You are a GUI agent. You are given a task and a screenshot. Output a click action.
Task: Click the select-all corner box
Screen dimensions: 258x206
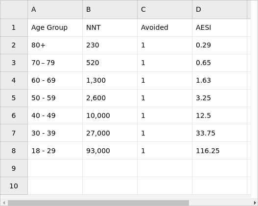tap(14, 9)
